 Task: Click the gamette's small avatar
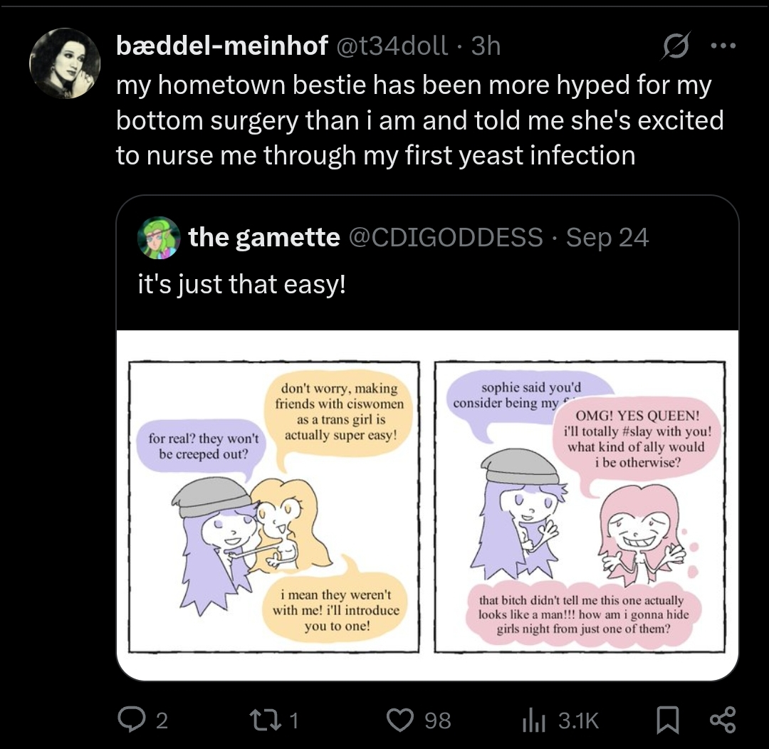(158, 237)
